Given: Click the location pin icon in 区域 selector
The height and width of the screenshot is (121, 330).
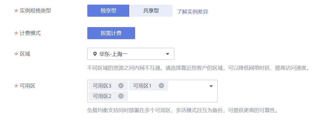Looking at the screenshot, I should coord(95,54).
